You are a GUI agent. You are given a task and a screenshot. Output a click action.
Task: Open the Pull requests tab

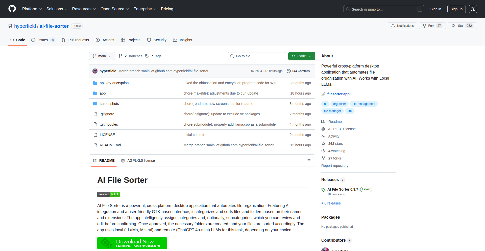[75, 40]
